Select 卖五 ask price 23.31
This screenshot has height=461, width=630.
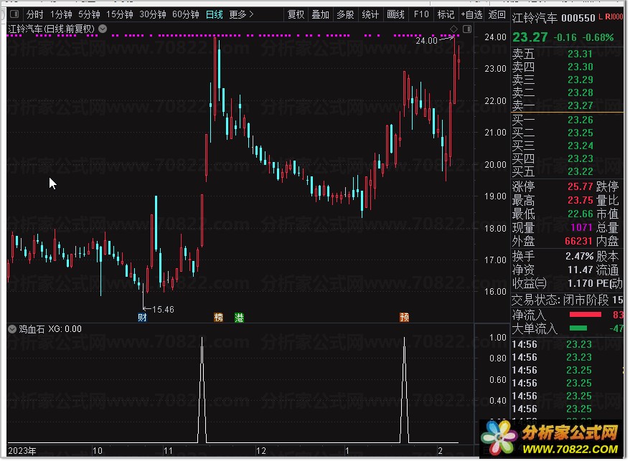pyautogui.click(x=580, y=54)
